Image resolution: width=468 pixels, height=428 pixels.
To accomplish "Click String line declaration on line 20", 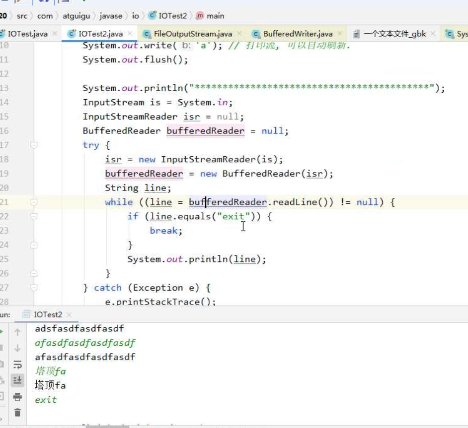I will point(138,188).
